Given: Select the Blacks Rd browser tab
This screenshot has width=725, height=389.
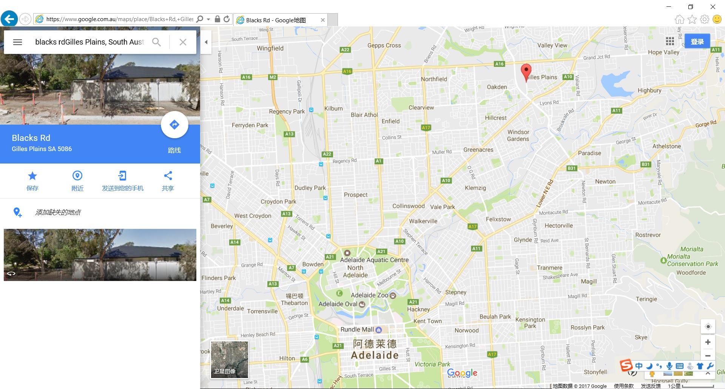Looking at the screenshot, I should pyautogui.click(x=280, y=20).
